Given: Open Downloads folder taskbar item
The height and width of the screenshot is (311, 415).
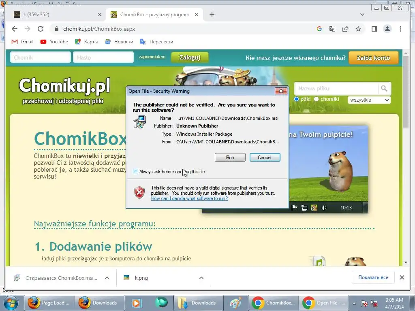Looking at the screenshot, I should point(199,303).
